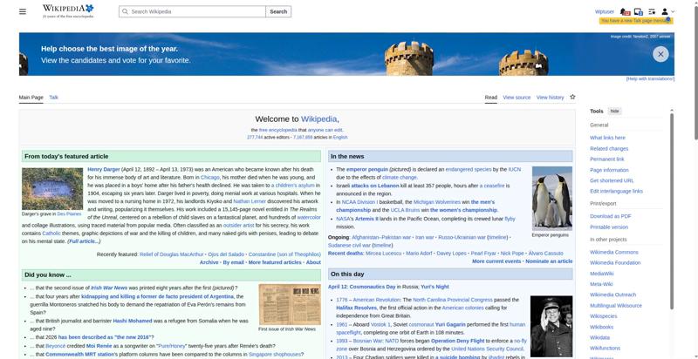Click the Wikipedia logo
This screenshot has height=359, width=698.
click(68, 11)
